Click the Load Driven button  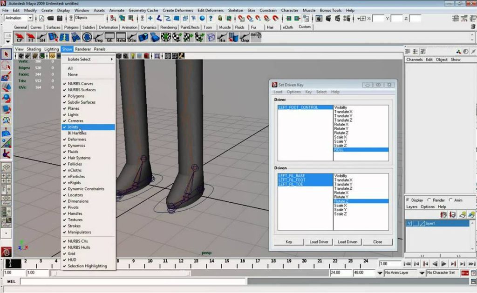click(348, 242)
